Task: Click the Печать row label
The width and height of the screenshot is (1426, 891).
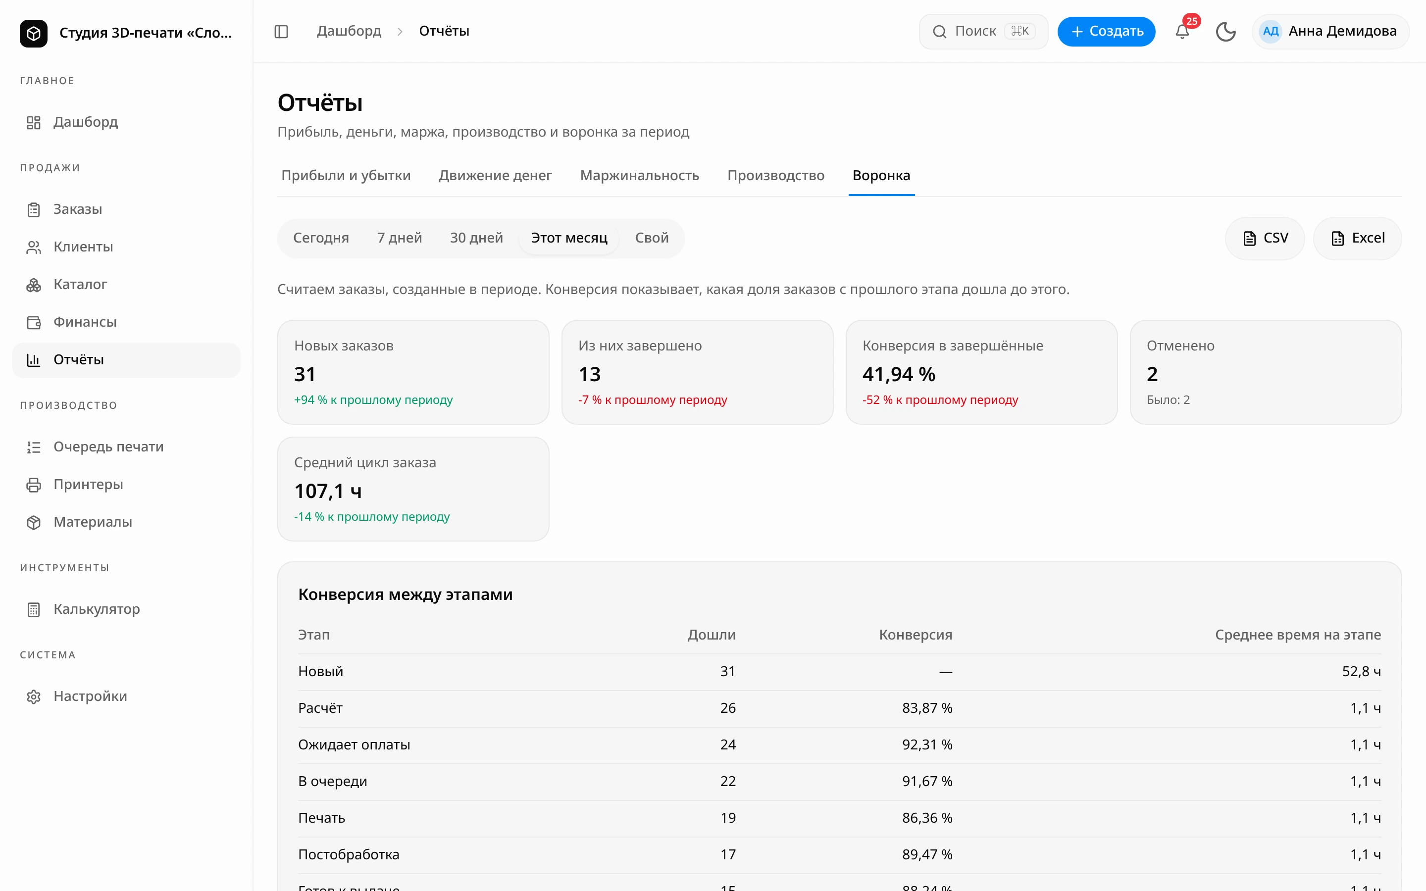Action: click(x=322, y=818)
